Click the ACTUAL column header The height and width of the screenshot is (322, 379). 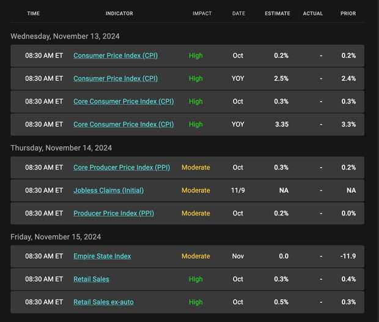click(313, 13)
